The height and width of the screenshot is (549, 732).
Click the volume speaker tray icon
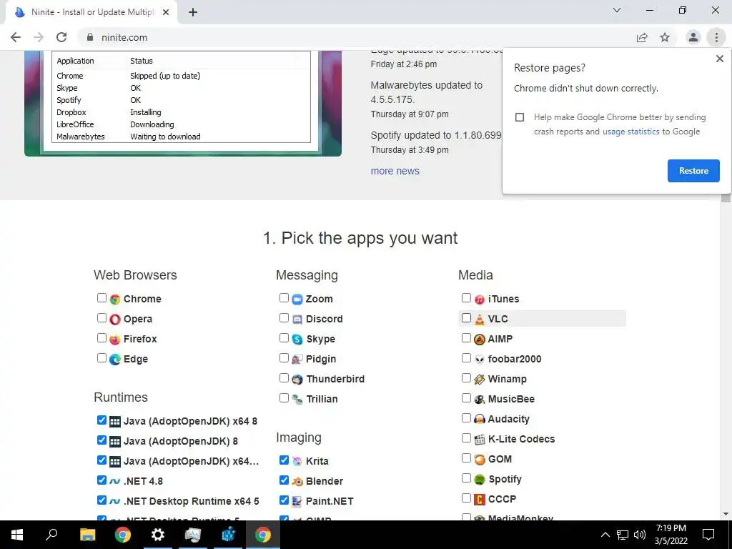(640, 535)
